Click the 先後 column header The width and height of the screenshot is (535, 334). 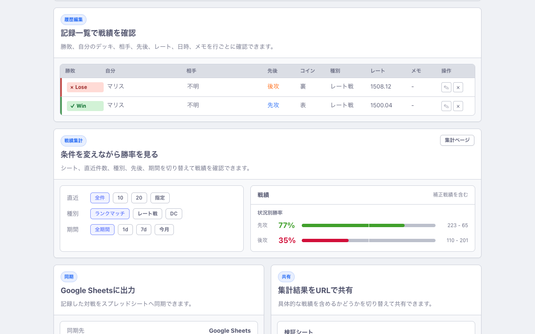tap(273, 71)
